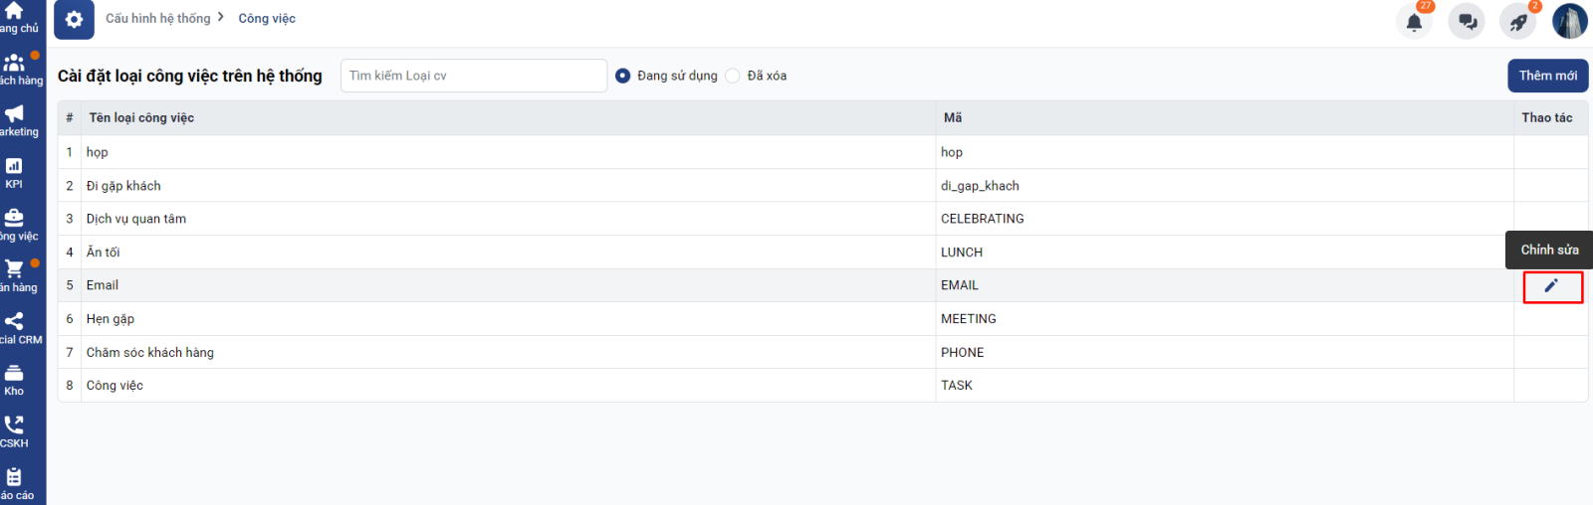Click the 'Tìm kiếm Loại cv' search field

point(473,76)
